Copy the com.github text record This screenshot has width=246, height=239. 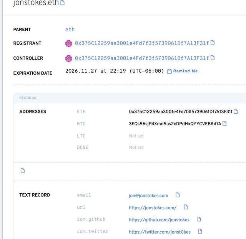[x=199, y=219]
